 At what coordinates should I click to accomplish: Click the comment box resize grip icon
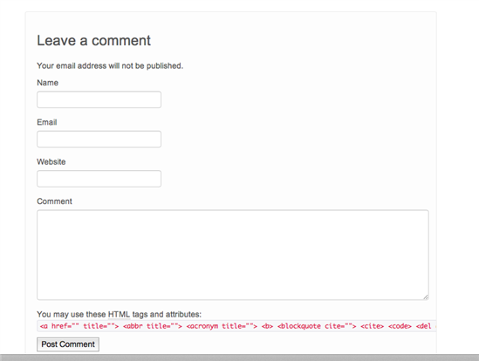426,296
